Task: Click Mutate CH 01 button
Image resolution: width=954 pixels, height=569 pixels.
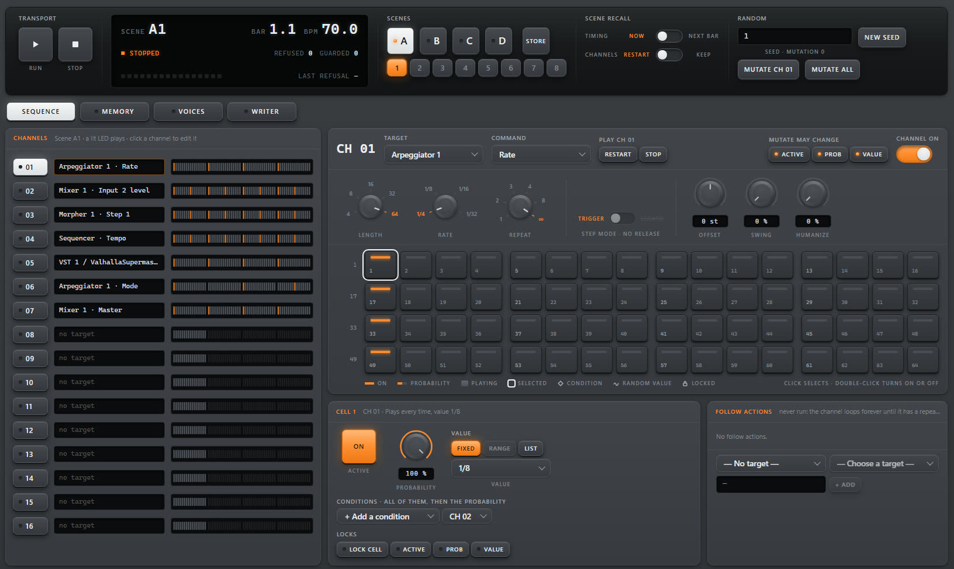Action: pyautogui.click(x=768, y=69)
